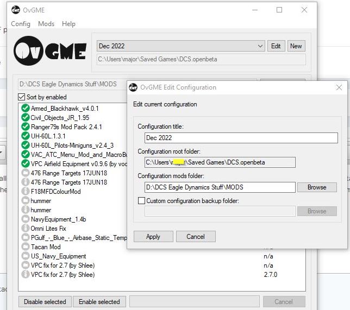Click enabled icon for VAC_ATC_Menu_Mod

(x=26, y=154)
